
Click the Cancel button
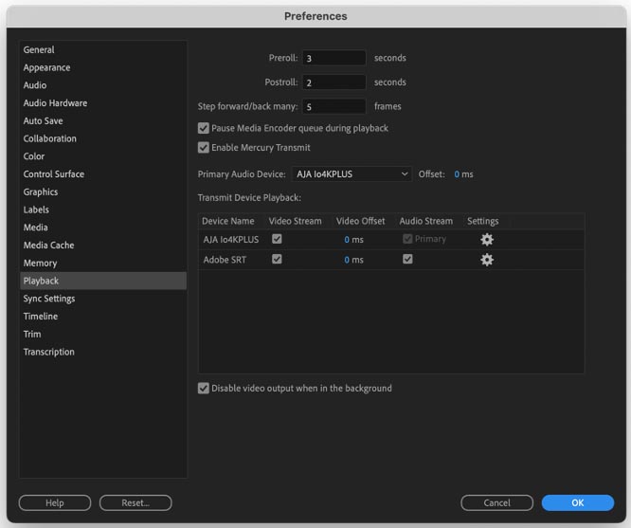pyautogui.click(x=497, y=502)
